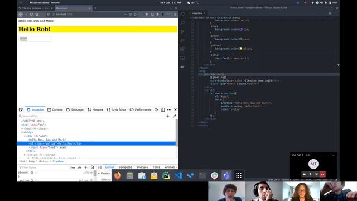Select the h1 class yellow node
357x201 pixels.
point(97,143)
